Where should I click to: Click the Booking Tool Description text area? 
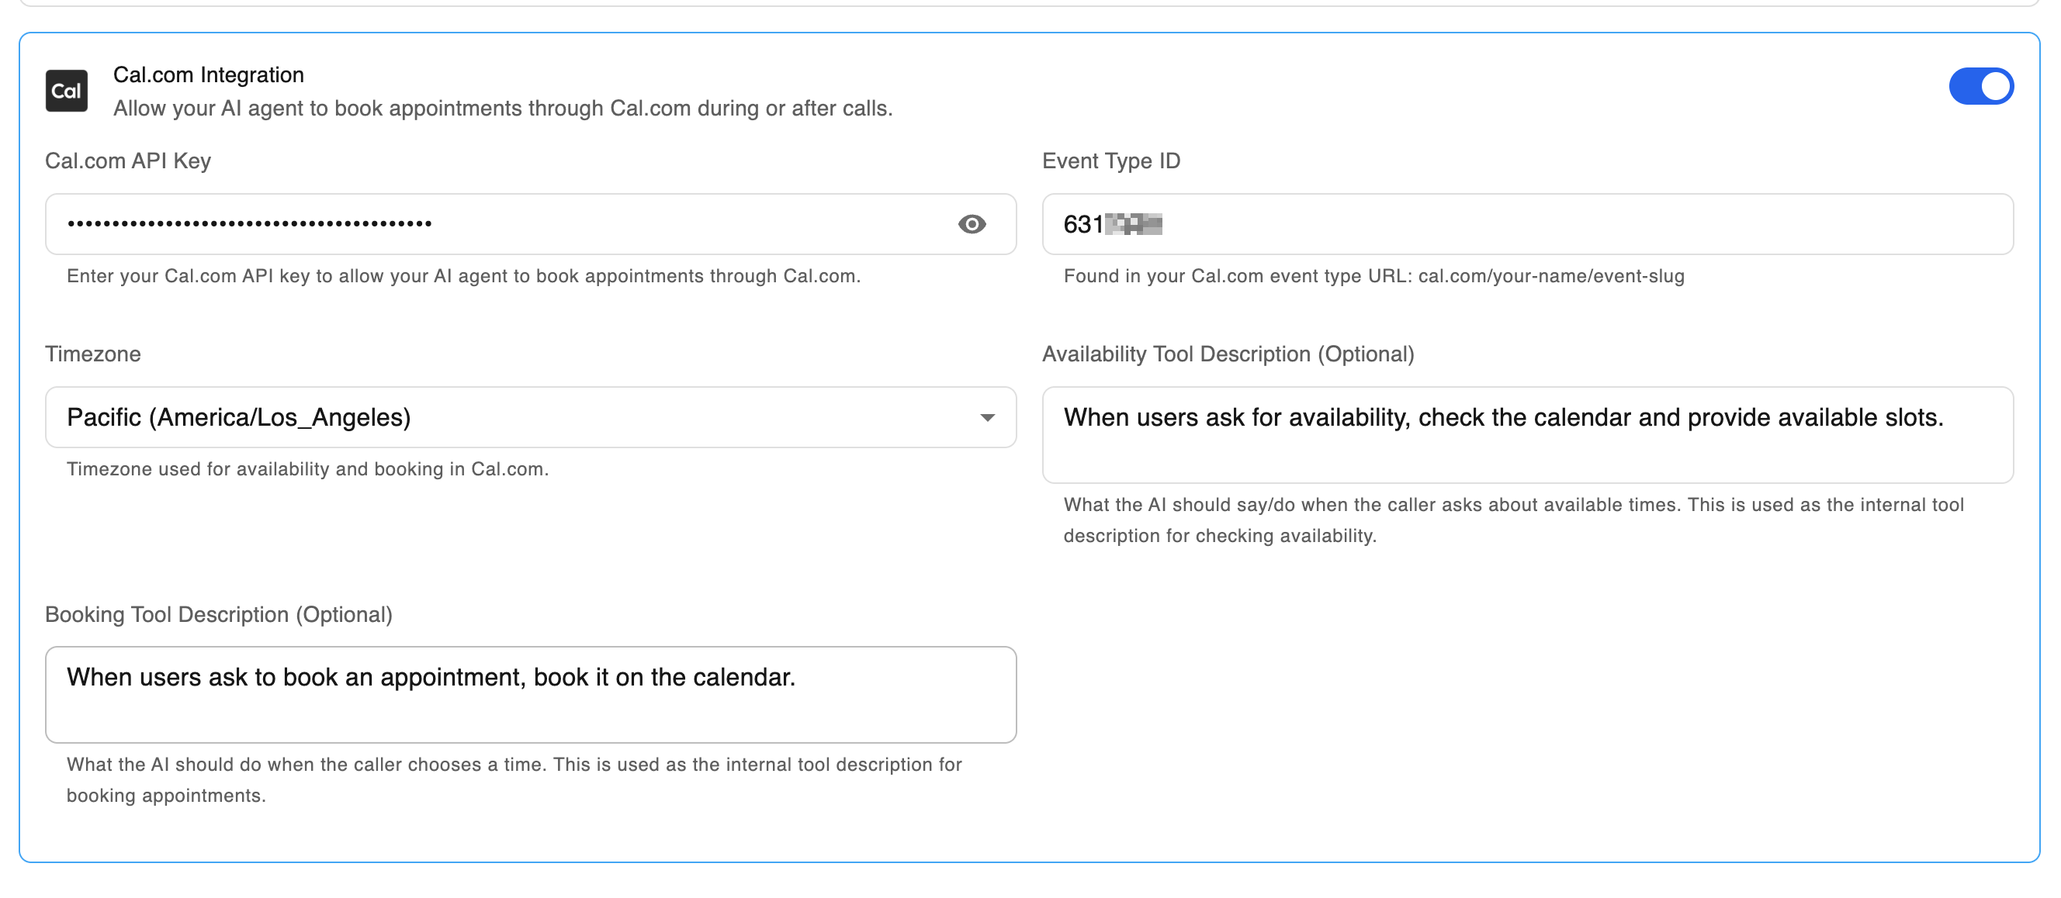tap(531, 695)
